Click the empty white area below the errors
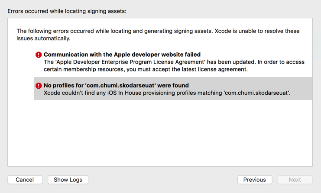 pos(160,134)
